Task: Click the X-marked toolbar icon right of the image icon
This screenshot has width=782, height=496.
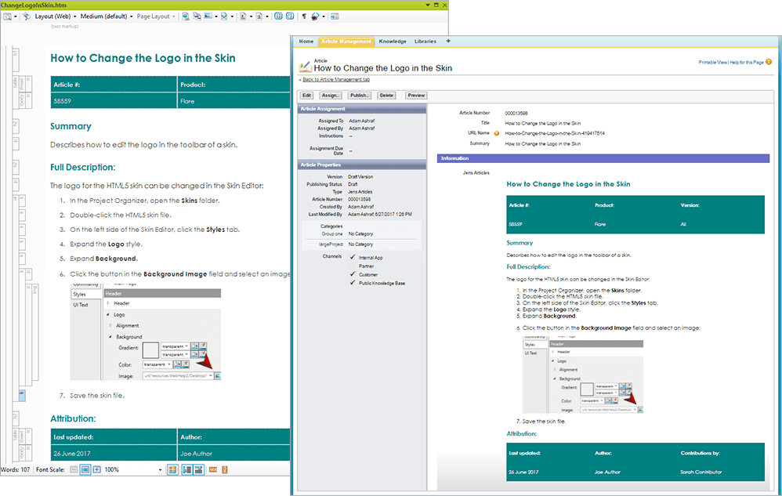Action: tap(224, 16)
